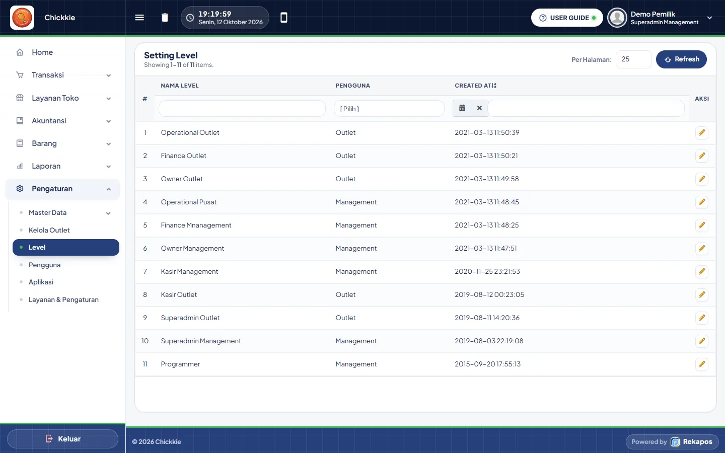Open the Chickkie logo
The image size is (725, 453).
coord(22,18)
